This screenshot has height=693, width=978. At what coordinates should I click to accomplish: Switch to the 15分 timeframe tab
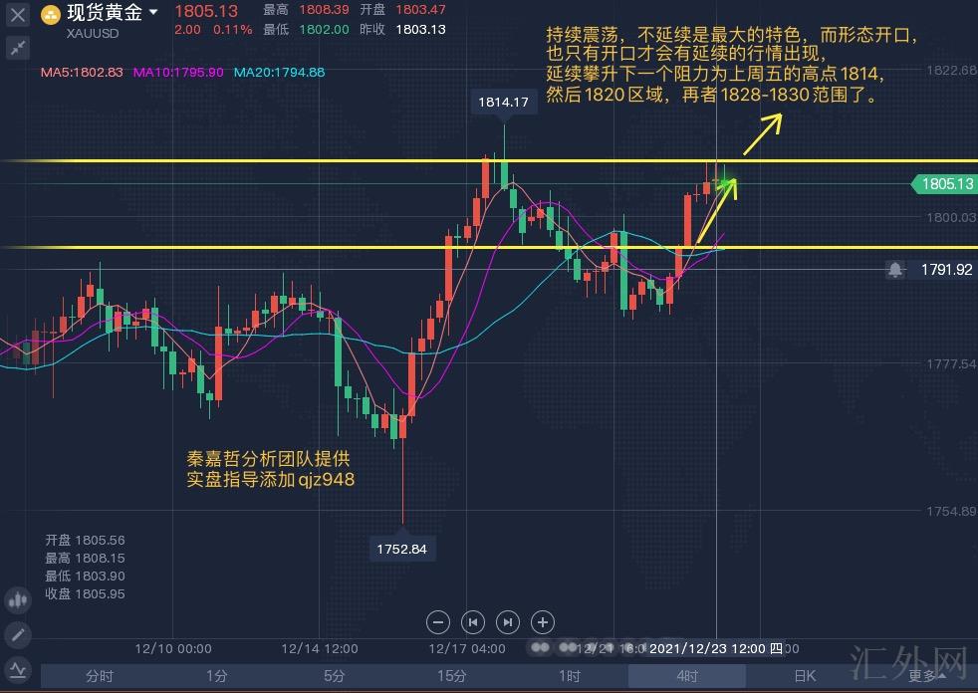[451, 676]
